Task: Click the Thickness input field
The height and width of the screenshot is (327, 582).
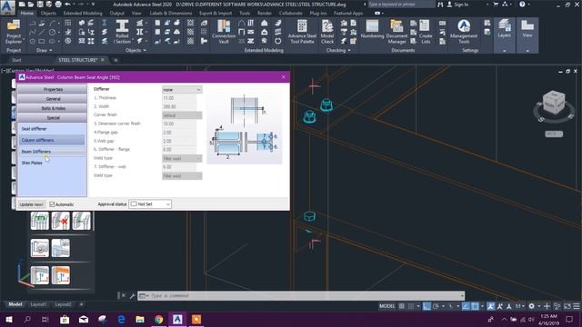Action: pos(179,98)
